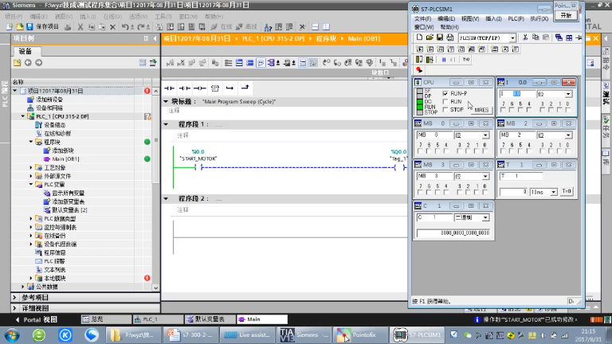
Task: Open PLCSIM(TCP/IP) interface dropdown
Action: click(x=512, y=38)
